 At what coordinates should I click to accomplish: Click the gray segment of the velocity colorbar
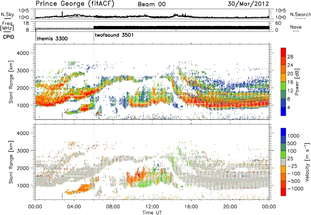coord(283,162)
